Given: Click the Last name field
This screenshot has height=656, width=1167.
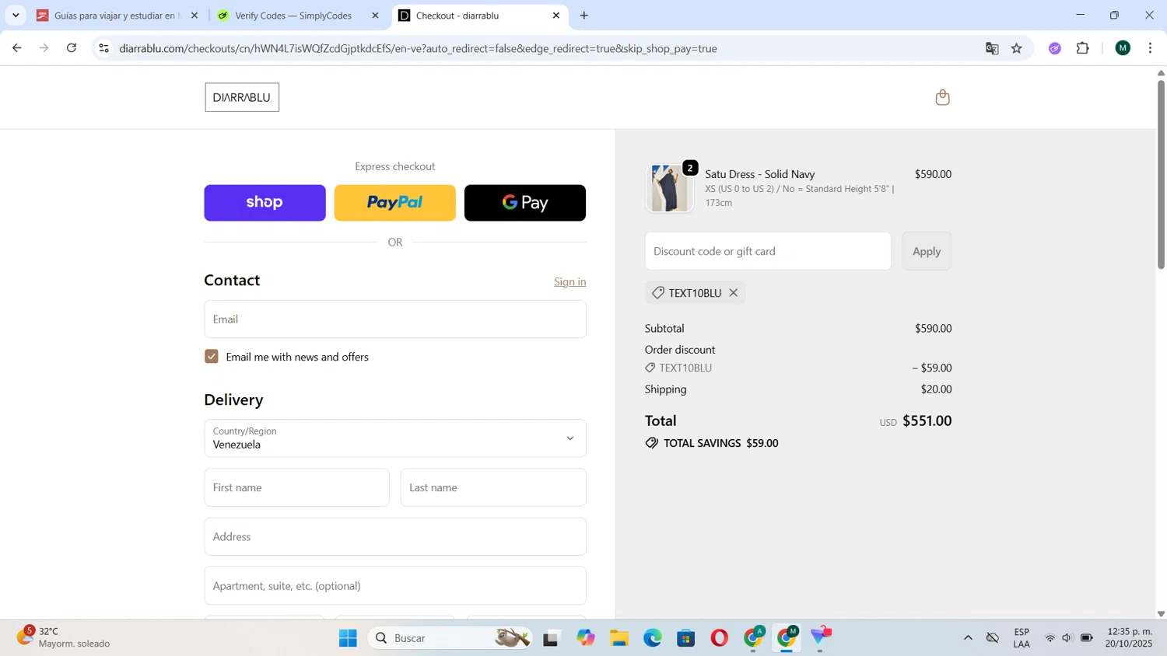Looking at the screenshot, I should tap(493, 487).
